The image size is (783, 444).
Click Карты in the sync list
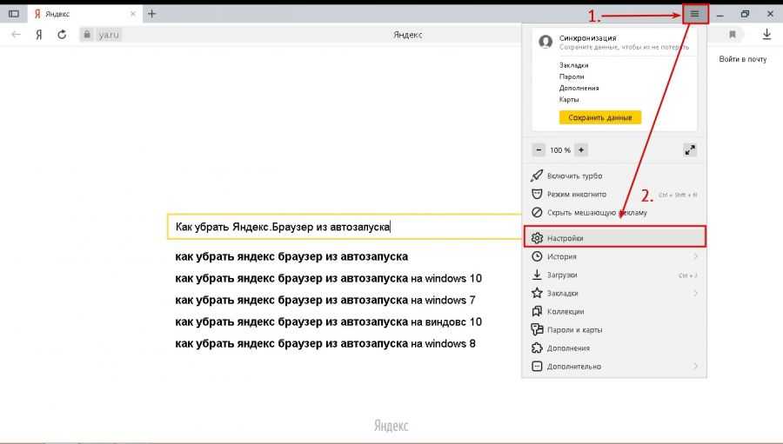coord(569,100)
